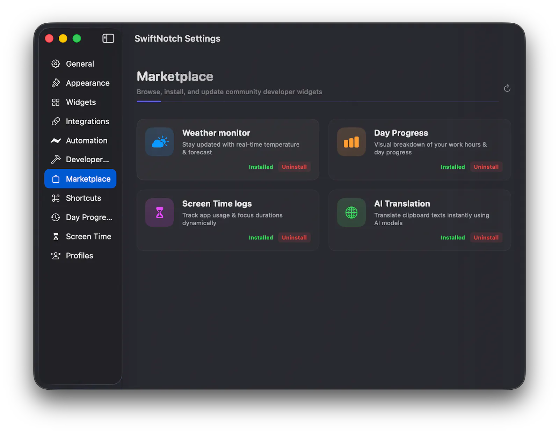
Task: Click the Weather monitor cloud-sun icon
Action: coord(160,142)
